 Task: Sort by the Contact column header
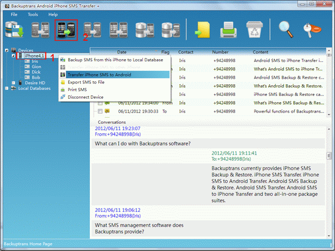(186, 52)
